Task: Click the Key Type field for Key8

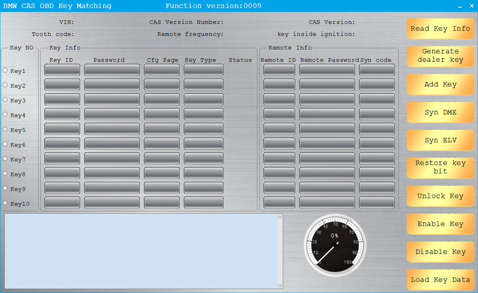Action: tap(204, 173)
